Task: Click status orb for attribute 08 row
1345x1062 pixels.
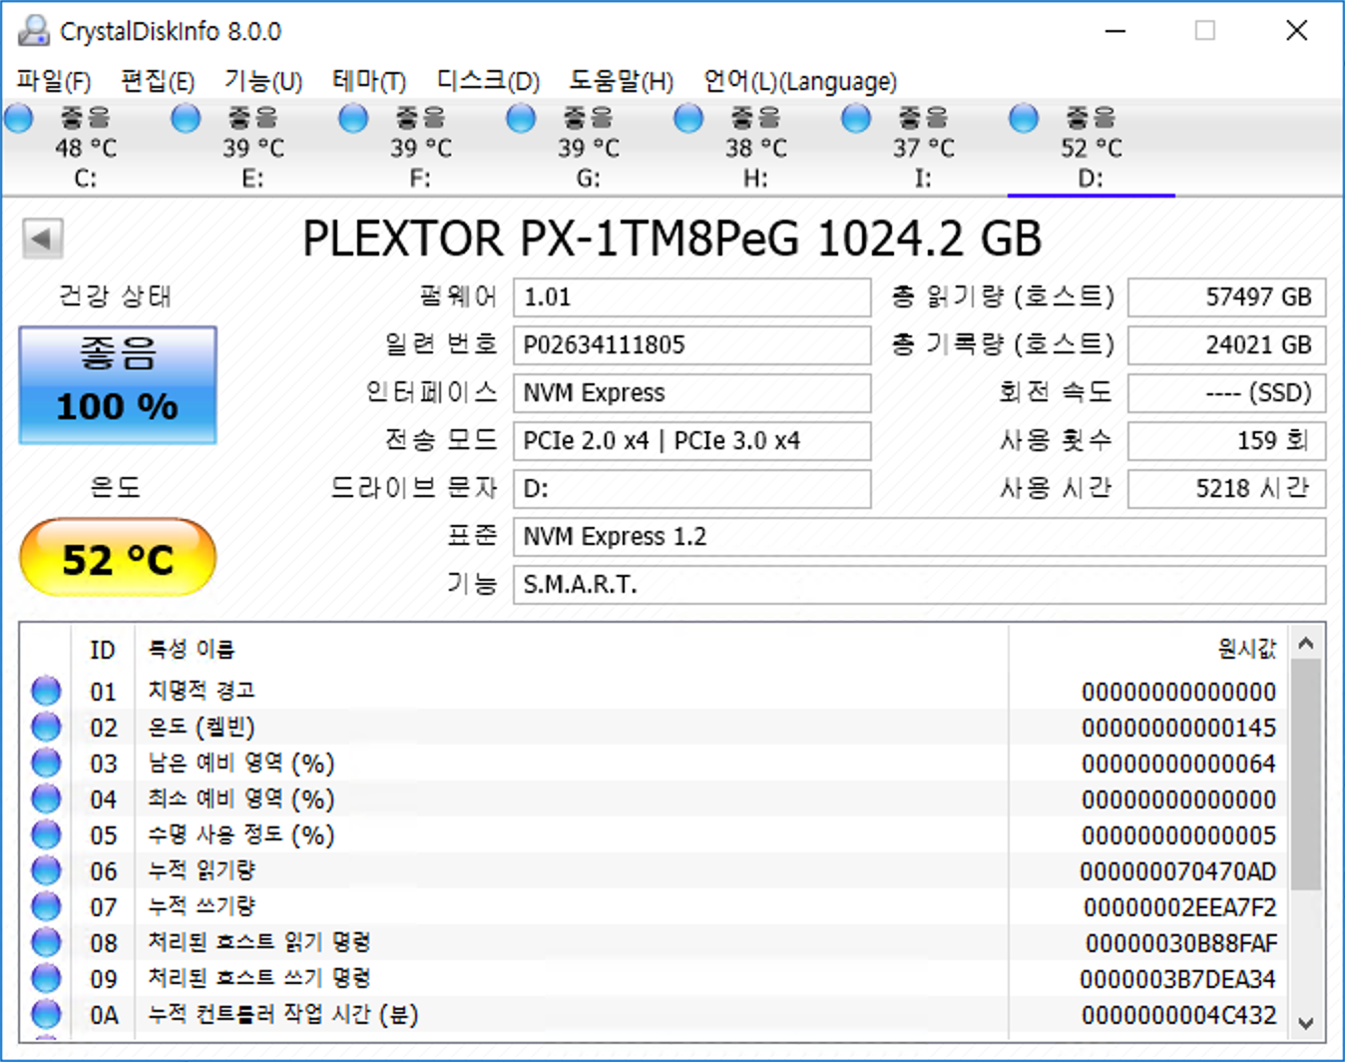Action: click(46, 942)
